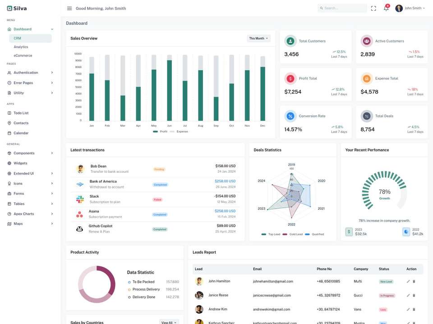Toggle Top Lead series in radar legend

(271, 234)
